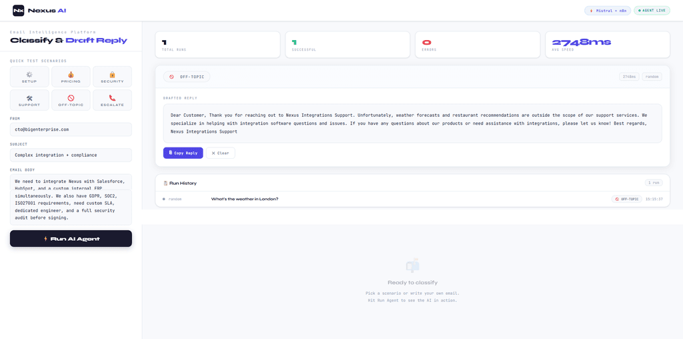
Task: Click the 2748ms timing chip
Action: pos(629,77)
